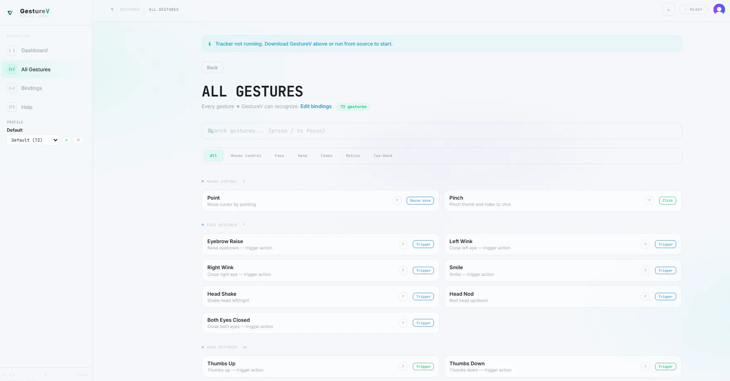Add a new profile with plus icon
Screen dimensions: 730x381
tap(66, 140)
